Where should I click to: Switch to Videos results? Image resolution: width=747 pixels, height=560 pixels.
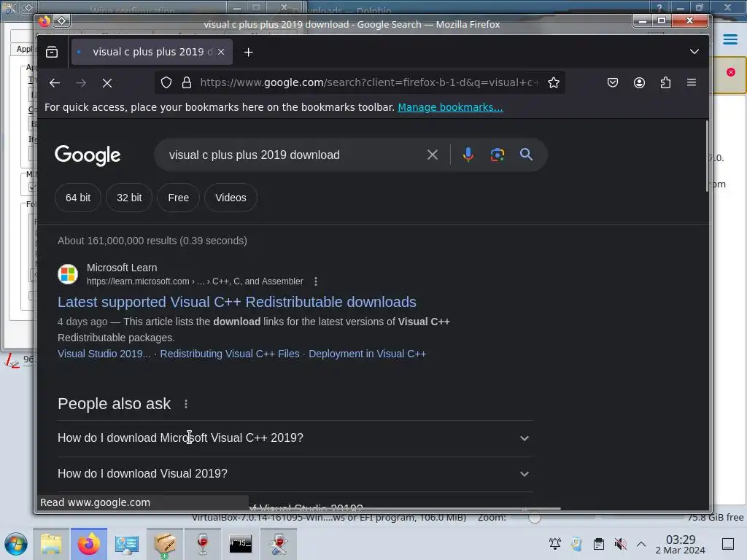(231, 198)
